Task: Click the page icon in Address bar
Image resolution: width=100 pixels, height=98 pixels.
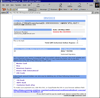Action: [8, 13]
